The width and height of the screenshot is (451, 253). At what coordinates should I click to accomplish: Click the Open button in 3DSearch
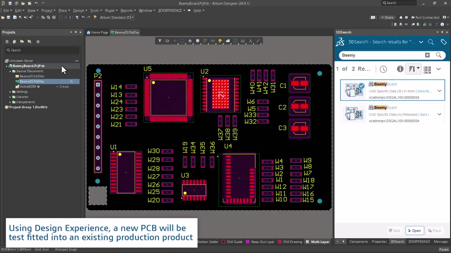click(414, 231)
